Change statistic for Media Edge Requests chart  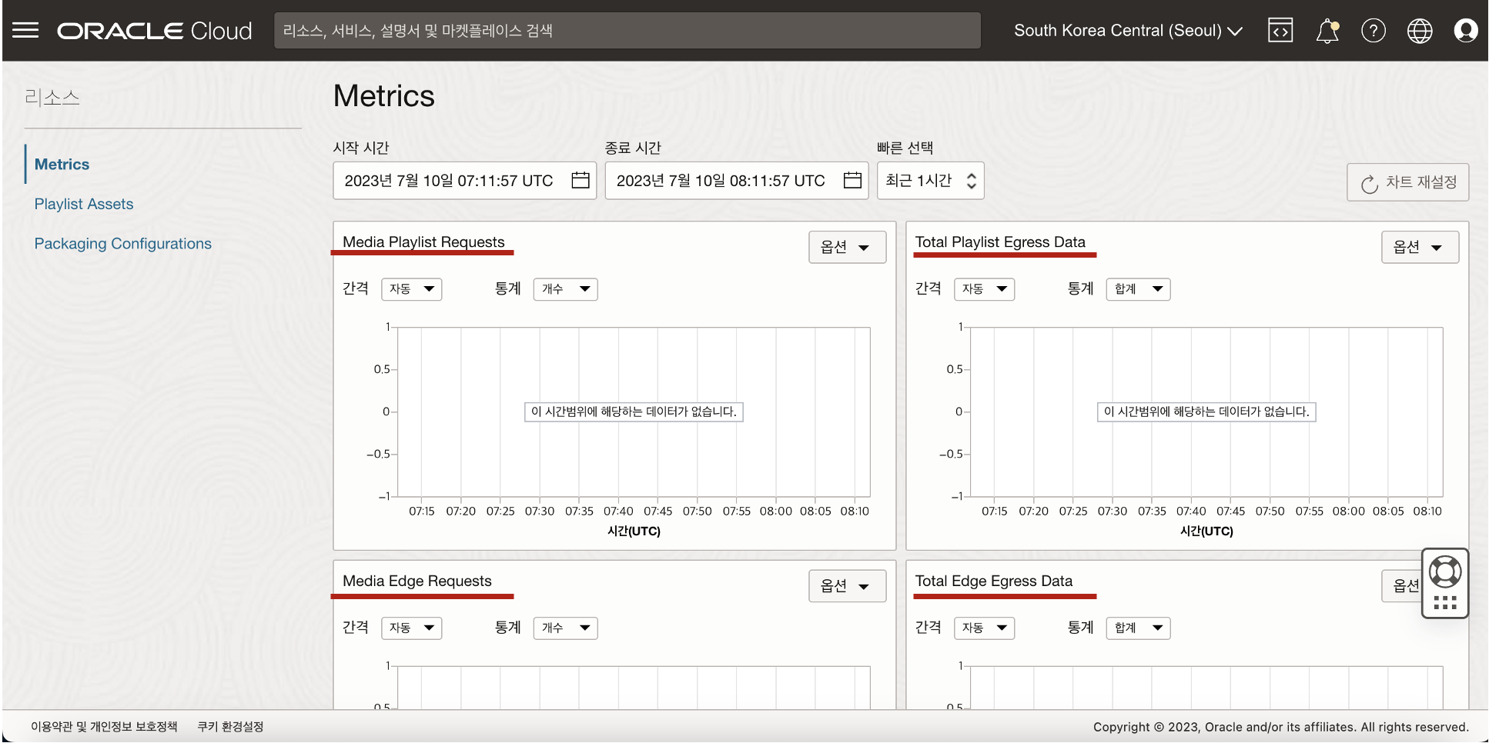[566, 628]
